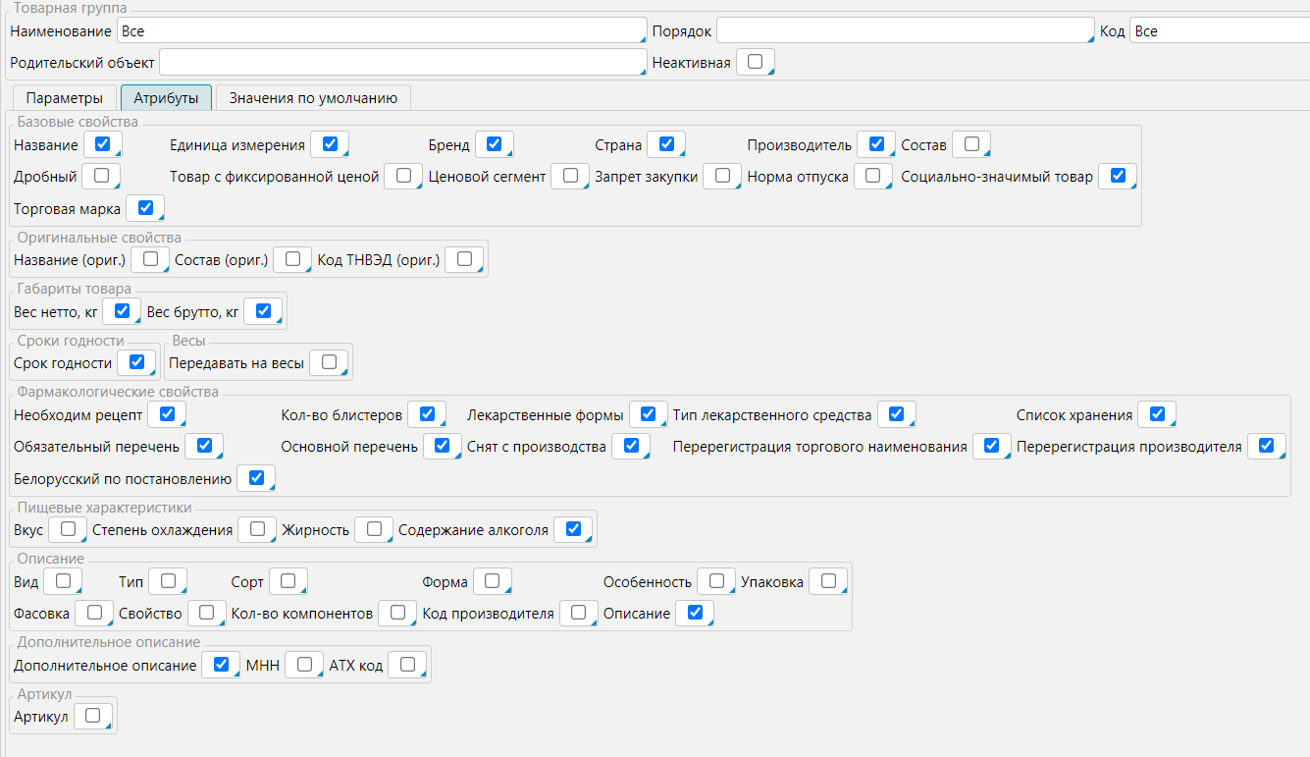Check the Артикул checkbox

pyautogui.click(x=92, y=716)
